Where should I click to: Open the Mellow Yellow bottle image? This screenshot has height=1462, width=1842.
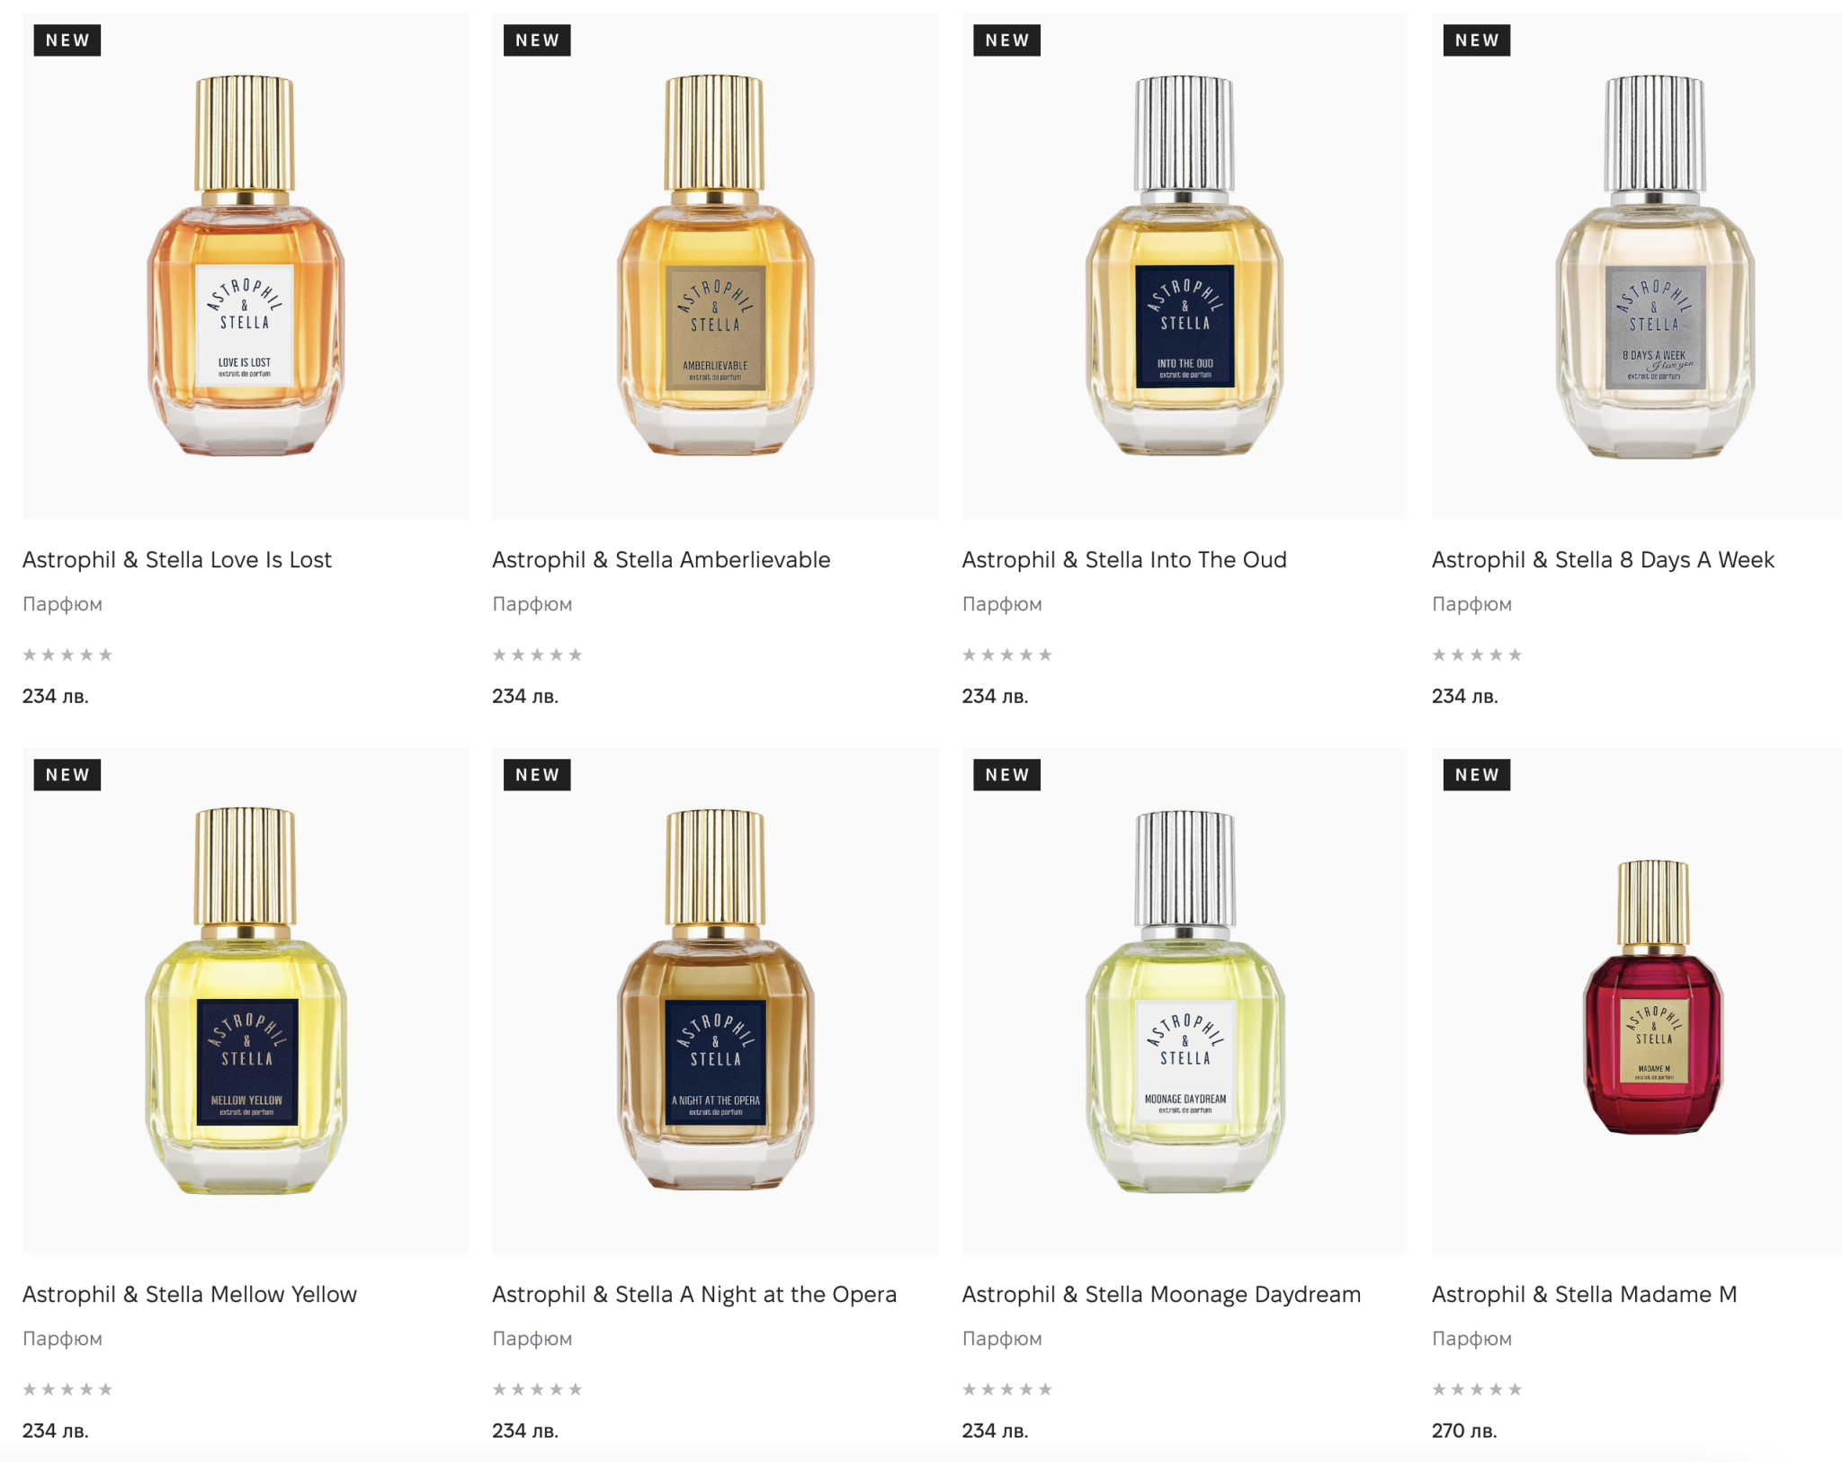click(246, 1001)
